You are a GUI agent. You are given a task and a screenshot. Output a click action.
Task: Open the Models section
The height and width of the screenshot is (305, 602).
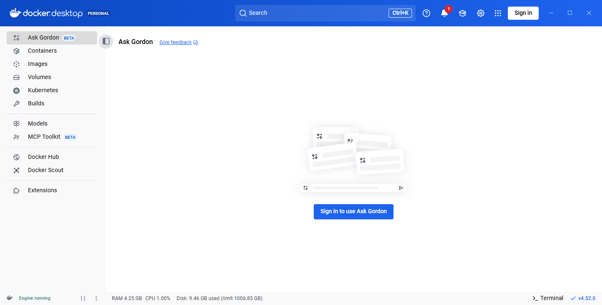(x=52, y=124)
